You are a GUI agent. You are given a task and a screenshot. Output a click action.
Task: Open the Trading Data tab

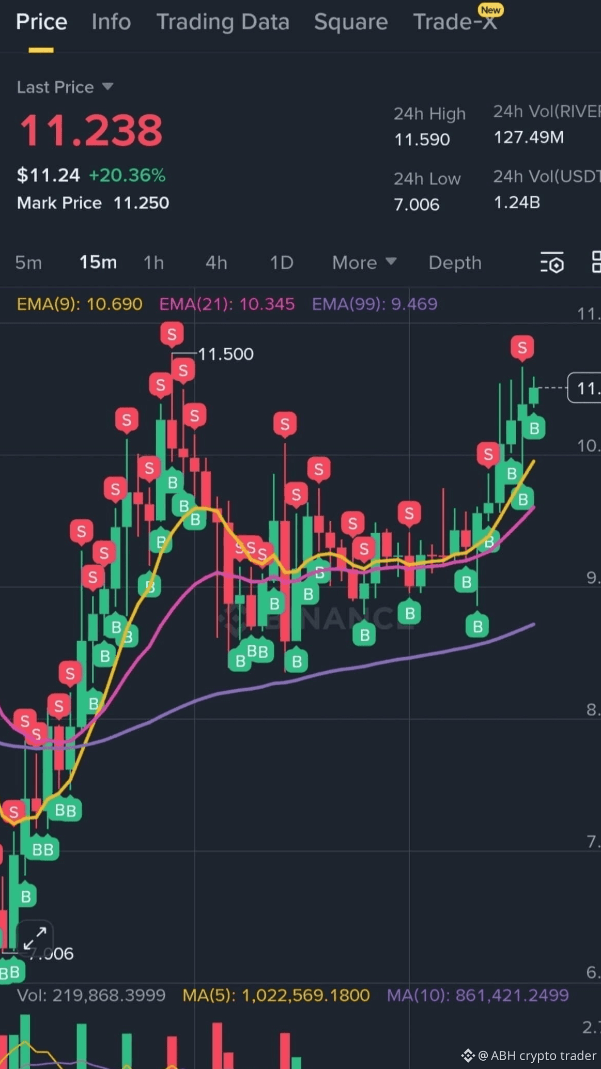tap(223, 22)
